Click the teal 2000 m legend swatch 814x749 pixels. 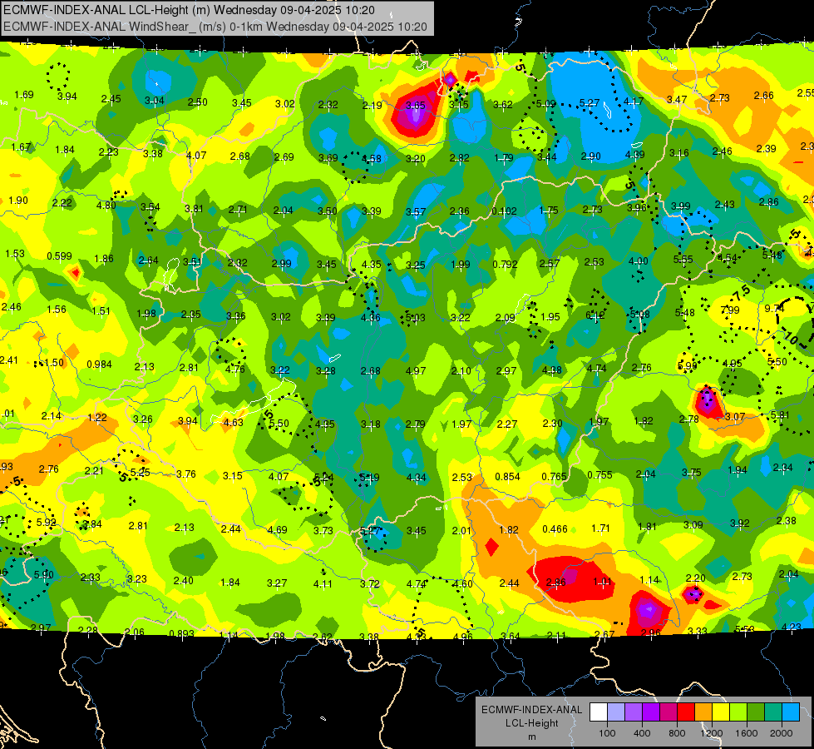(773, 712)
